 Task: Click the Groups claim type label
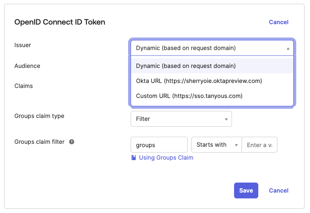39,116
